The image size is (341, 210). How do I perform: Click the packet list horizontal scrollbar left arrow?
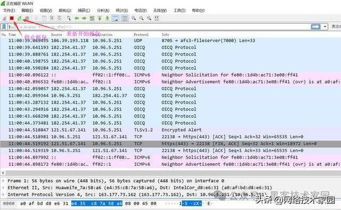[3, 173]
